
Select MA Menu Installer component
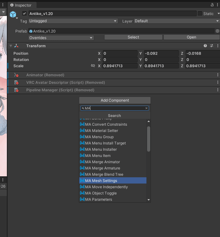[113, 149]
